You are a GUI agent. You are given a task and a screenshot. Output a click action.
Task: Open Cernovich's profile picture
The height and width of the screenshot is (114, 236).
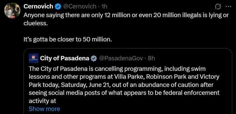(x=12, y=10)
